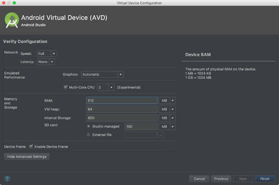Click the Internal Storage value field

point(122,118)
